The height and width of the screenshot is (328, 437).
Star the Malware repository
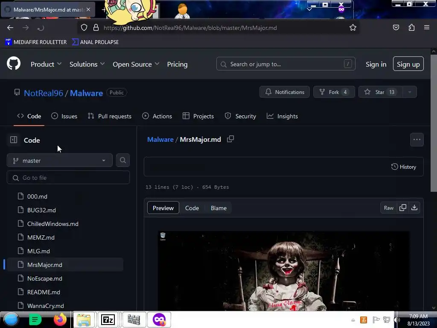pos(381,92)
